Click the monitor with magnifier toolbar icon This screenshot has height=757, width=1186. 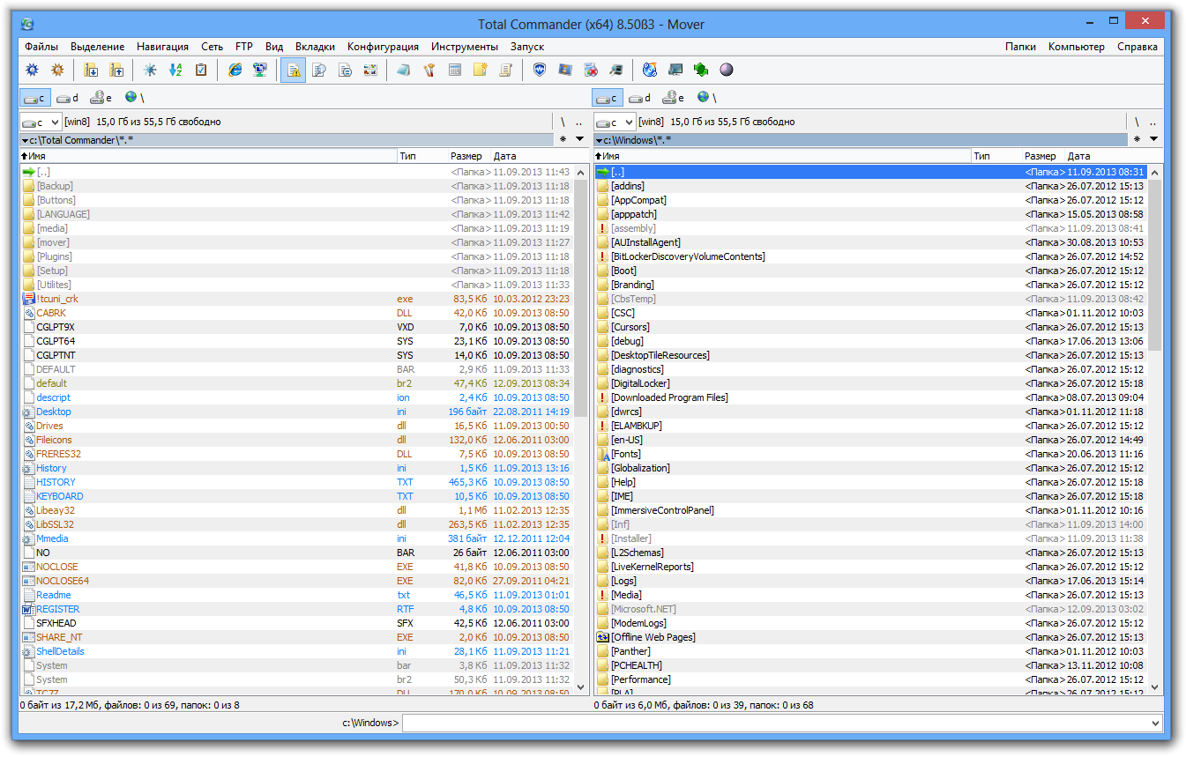tap(616, 71)
